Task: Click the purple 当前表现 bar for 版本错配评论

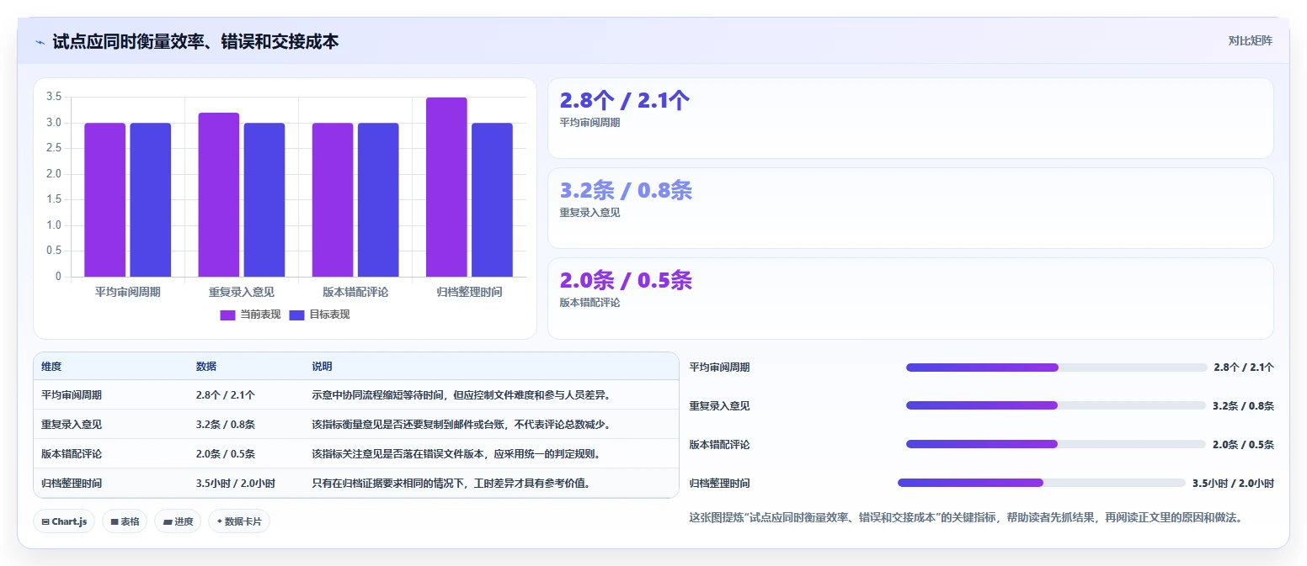Action: (333, 200)
